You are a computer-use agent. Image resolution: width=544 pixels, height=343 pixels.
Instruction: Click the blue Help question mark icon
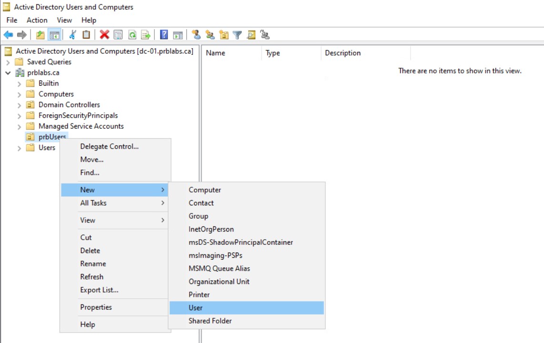164,35
